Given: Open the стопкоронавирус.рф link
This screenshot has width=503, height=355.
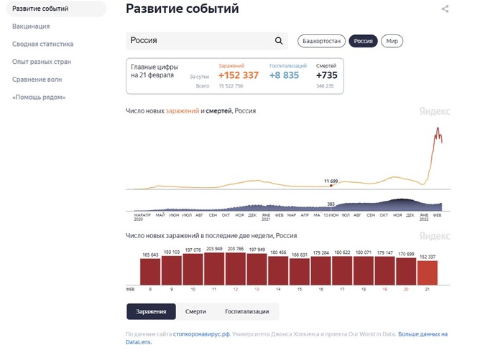Looking at the screenshot, I should pyautogui.click(x=201, y=334).
